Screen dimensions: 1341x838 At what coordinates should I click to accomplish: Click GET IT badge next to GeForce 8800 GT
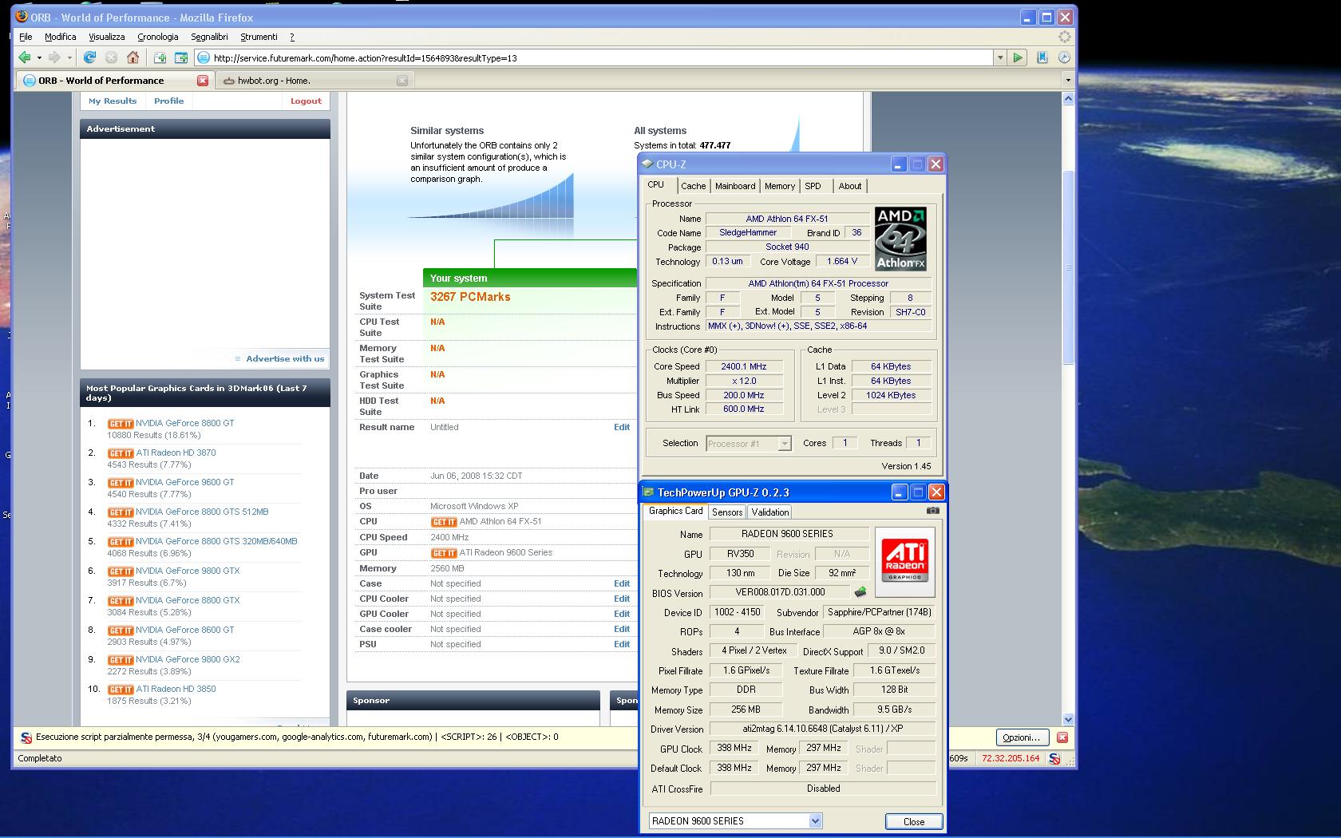coord(121,424)
